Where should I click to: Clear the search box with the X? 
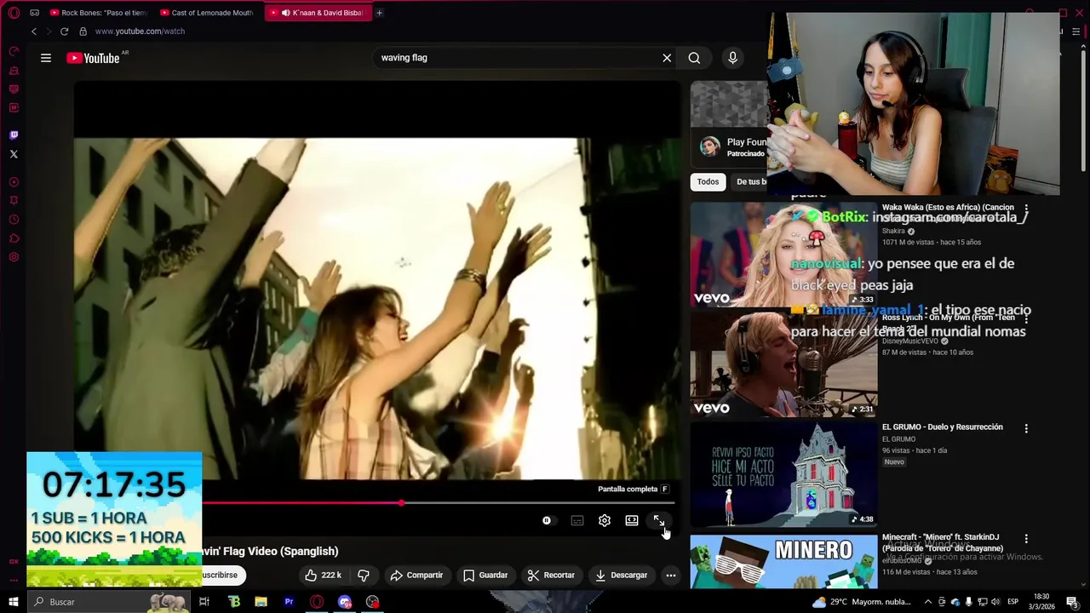coord(667,58)
